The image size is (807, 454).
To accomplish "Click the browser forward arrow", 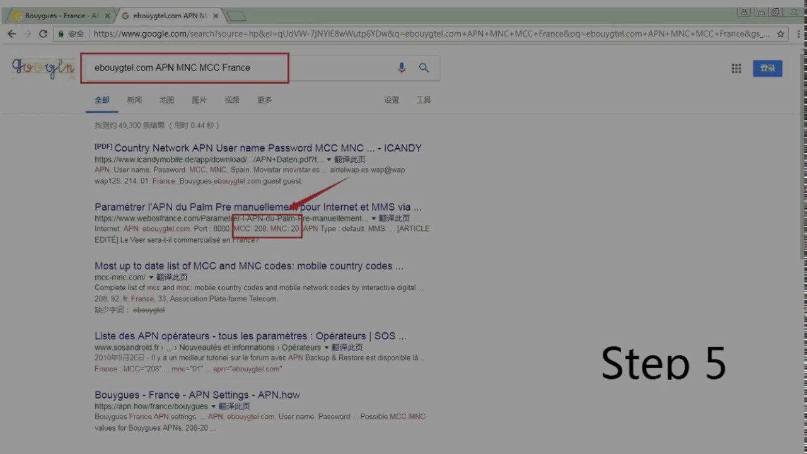I will [27, 33].
